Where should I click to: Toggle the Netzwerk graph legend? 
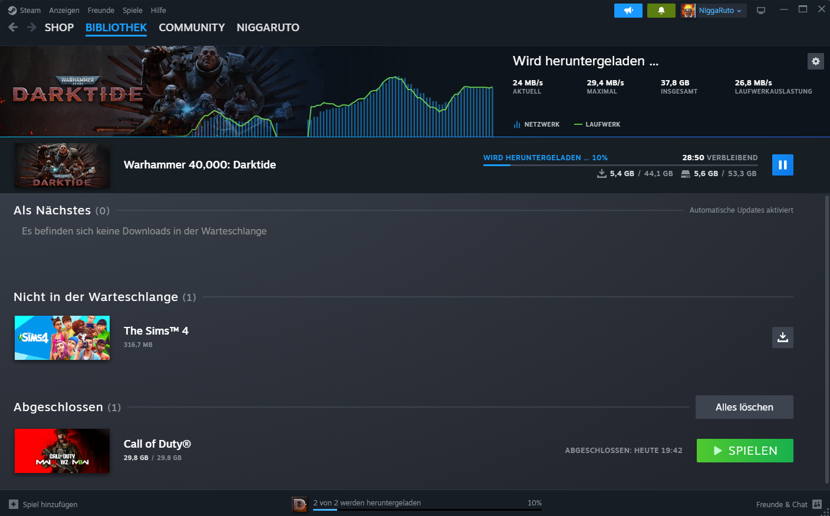coord(536,124)
